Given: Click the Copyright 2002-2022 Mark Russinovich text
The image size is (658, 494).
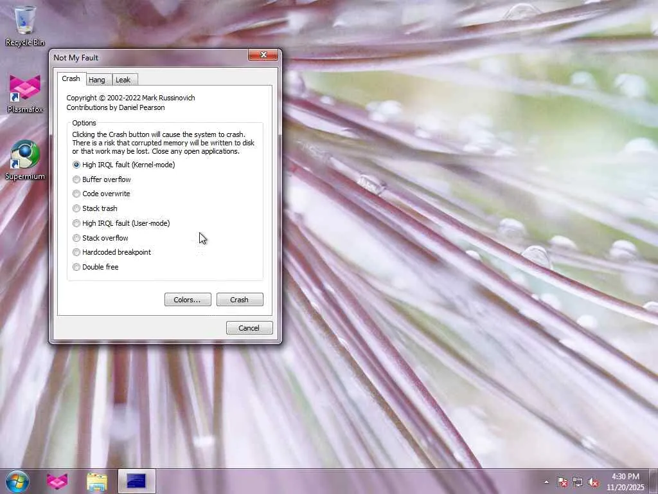Looking at the screenshot, I should click(x=130, y=98).
